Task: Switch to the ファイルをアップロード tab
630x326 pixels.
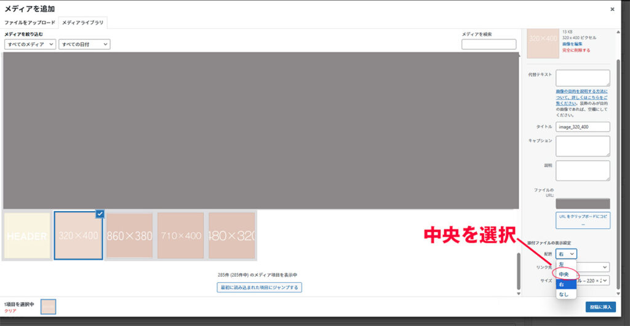Action: pyautogui.click(x=30, y=22)
